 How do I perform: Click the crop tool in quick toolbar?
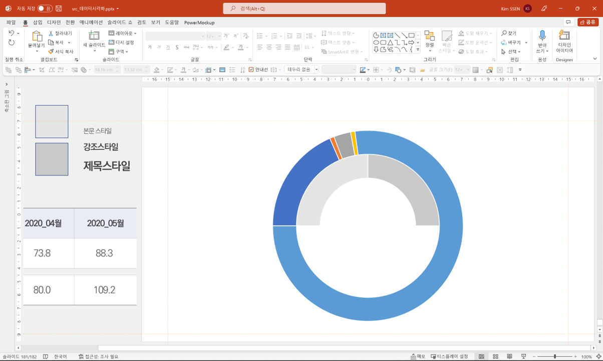[42, 70]
